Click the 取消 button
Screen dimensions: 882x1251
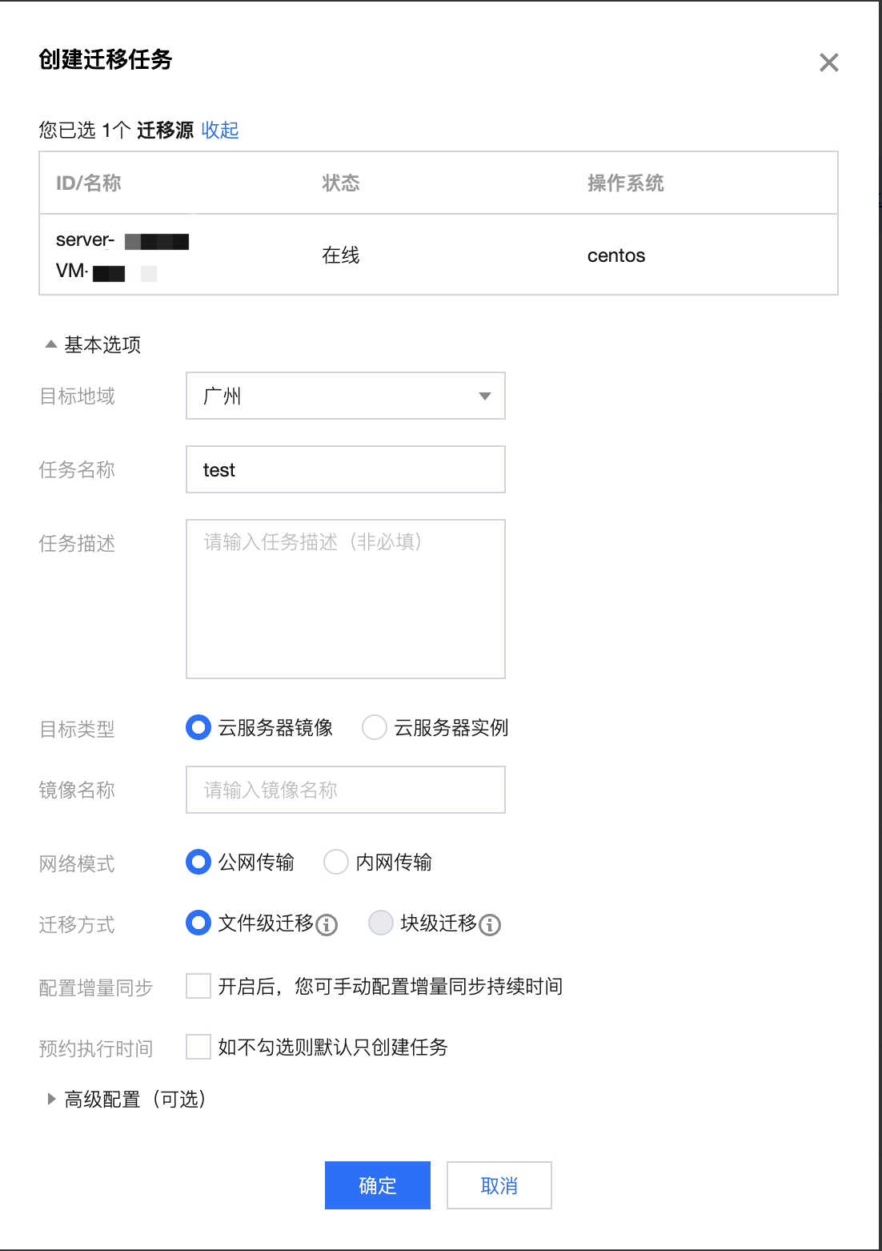click(499, 1185)
